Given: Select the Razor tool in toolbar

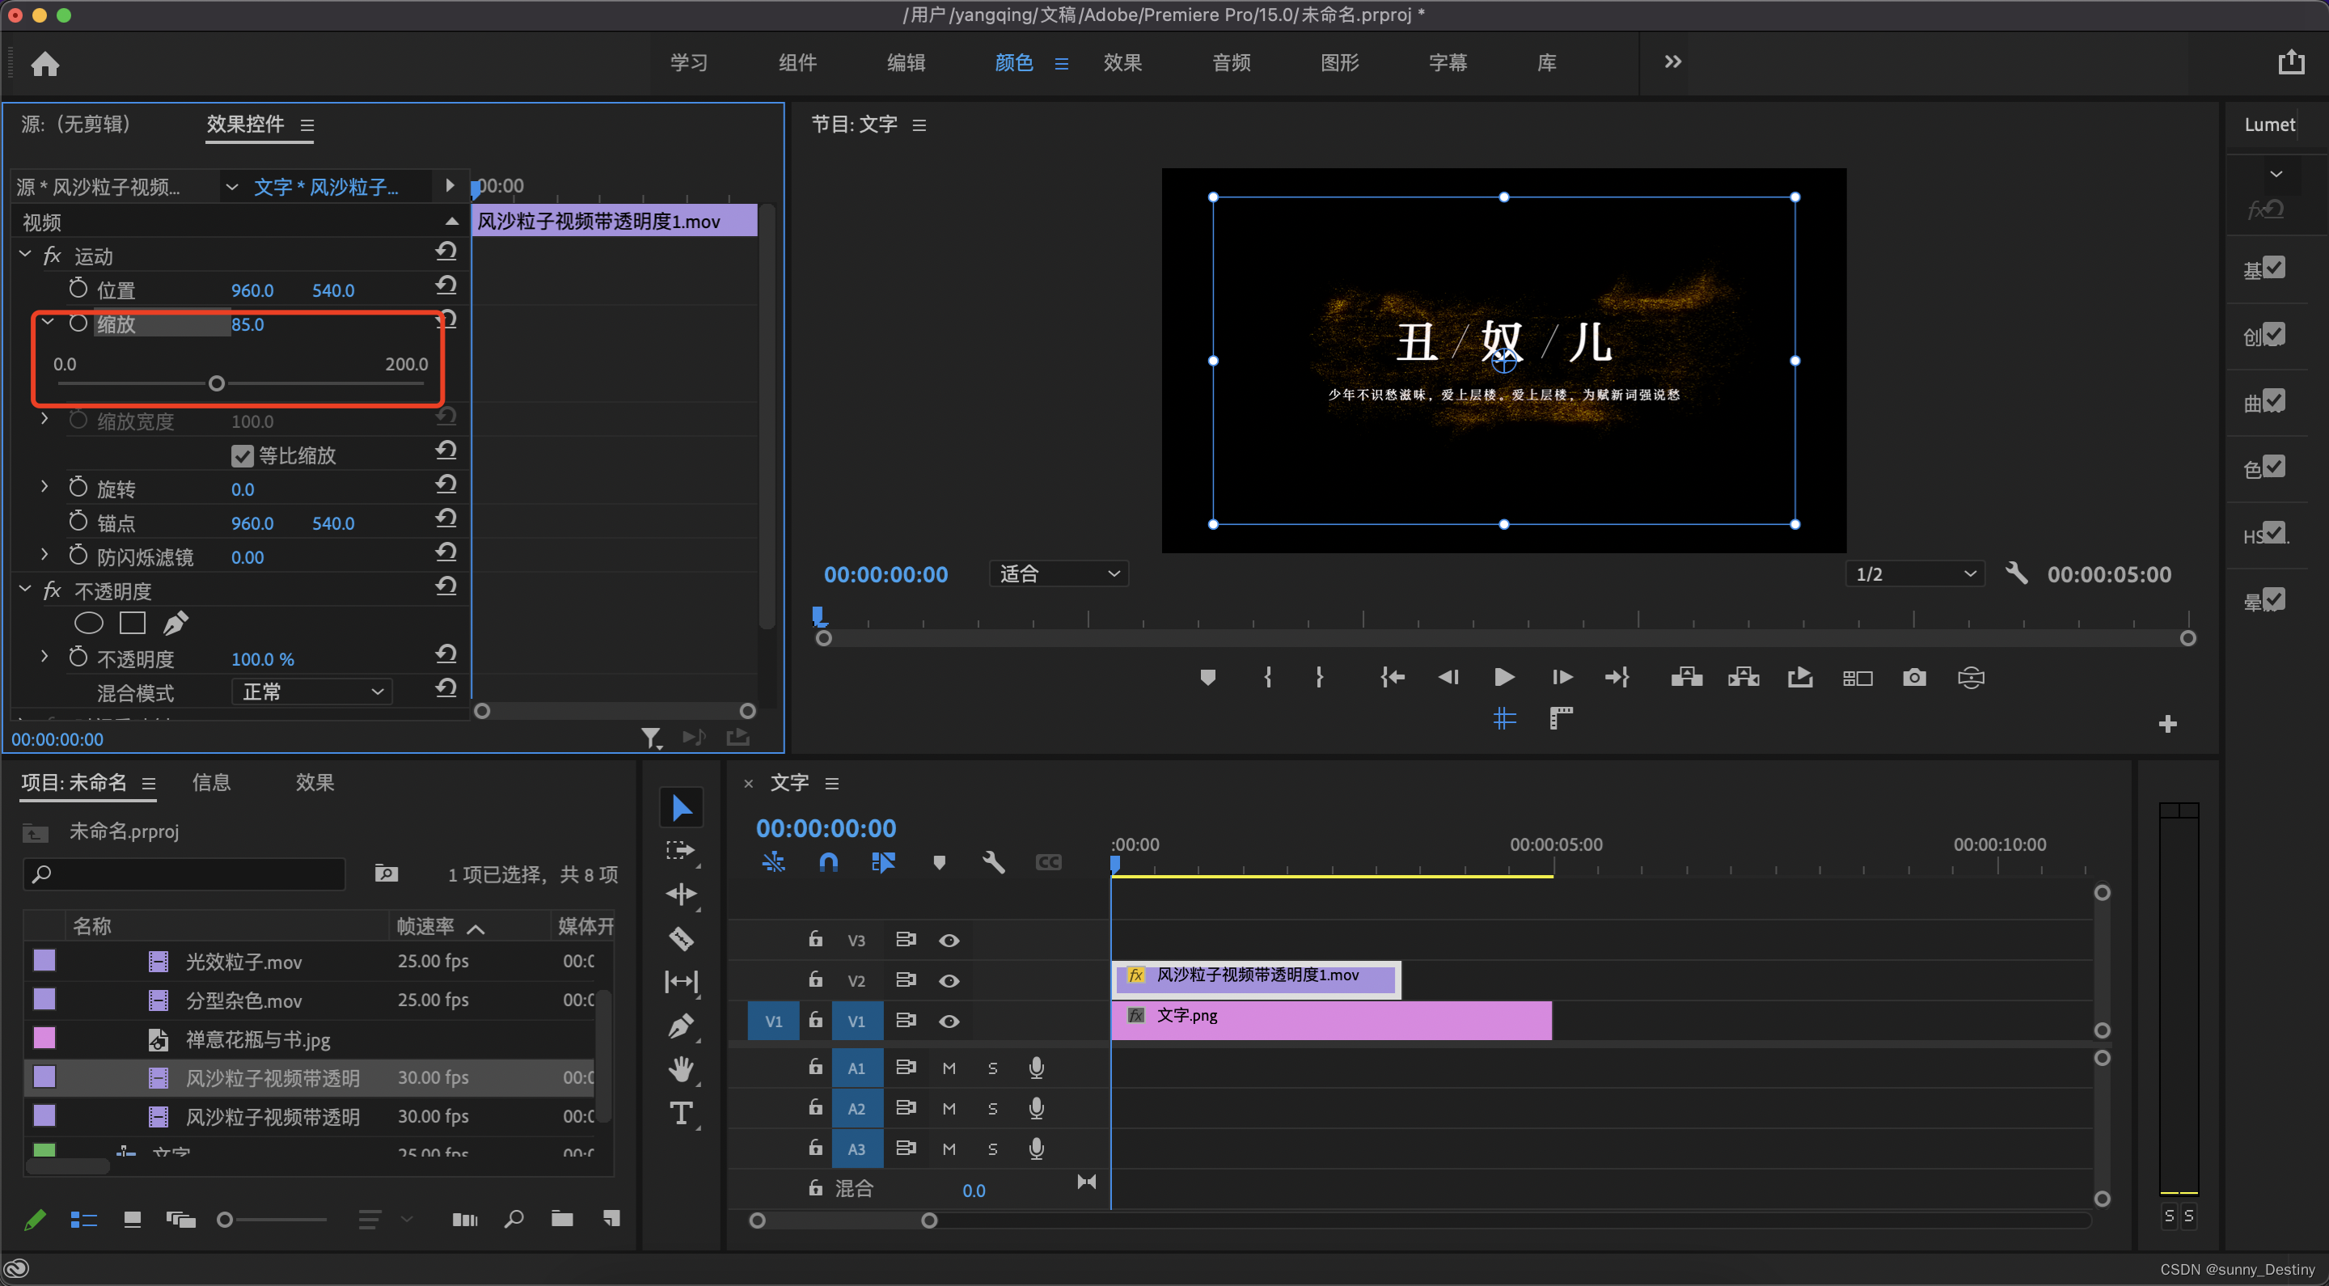Looking at the screenshot, I should [x=681, y=938].
